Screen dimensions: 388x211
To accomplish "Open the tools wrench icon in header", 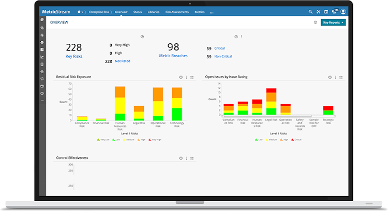I will (318, 11).
